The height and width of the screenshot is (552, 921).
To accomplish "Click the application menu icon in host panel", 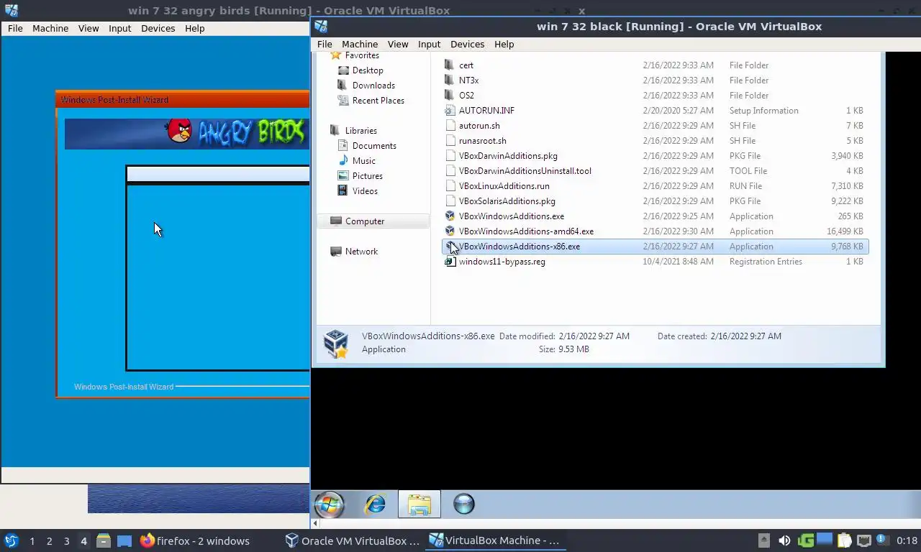I will (x=11, y=540).
